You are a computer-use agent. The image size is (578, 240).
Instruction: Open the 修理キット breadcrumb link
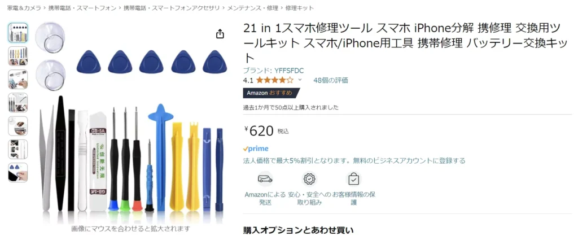(x=300, y=8)
